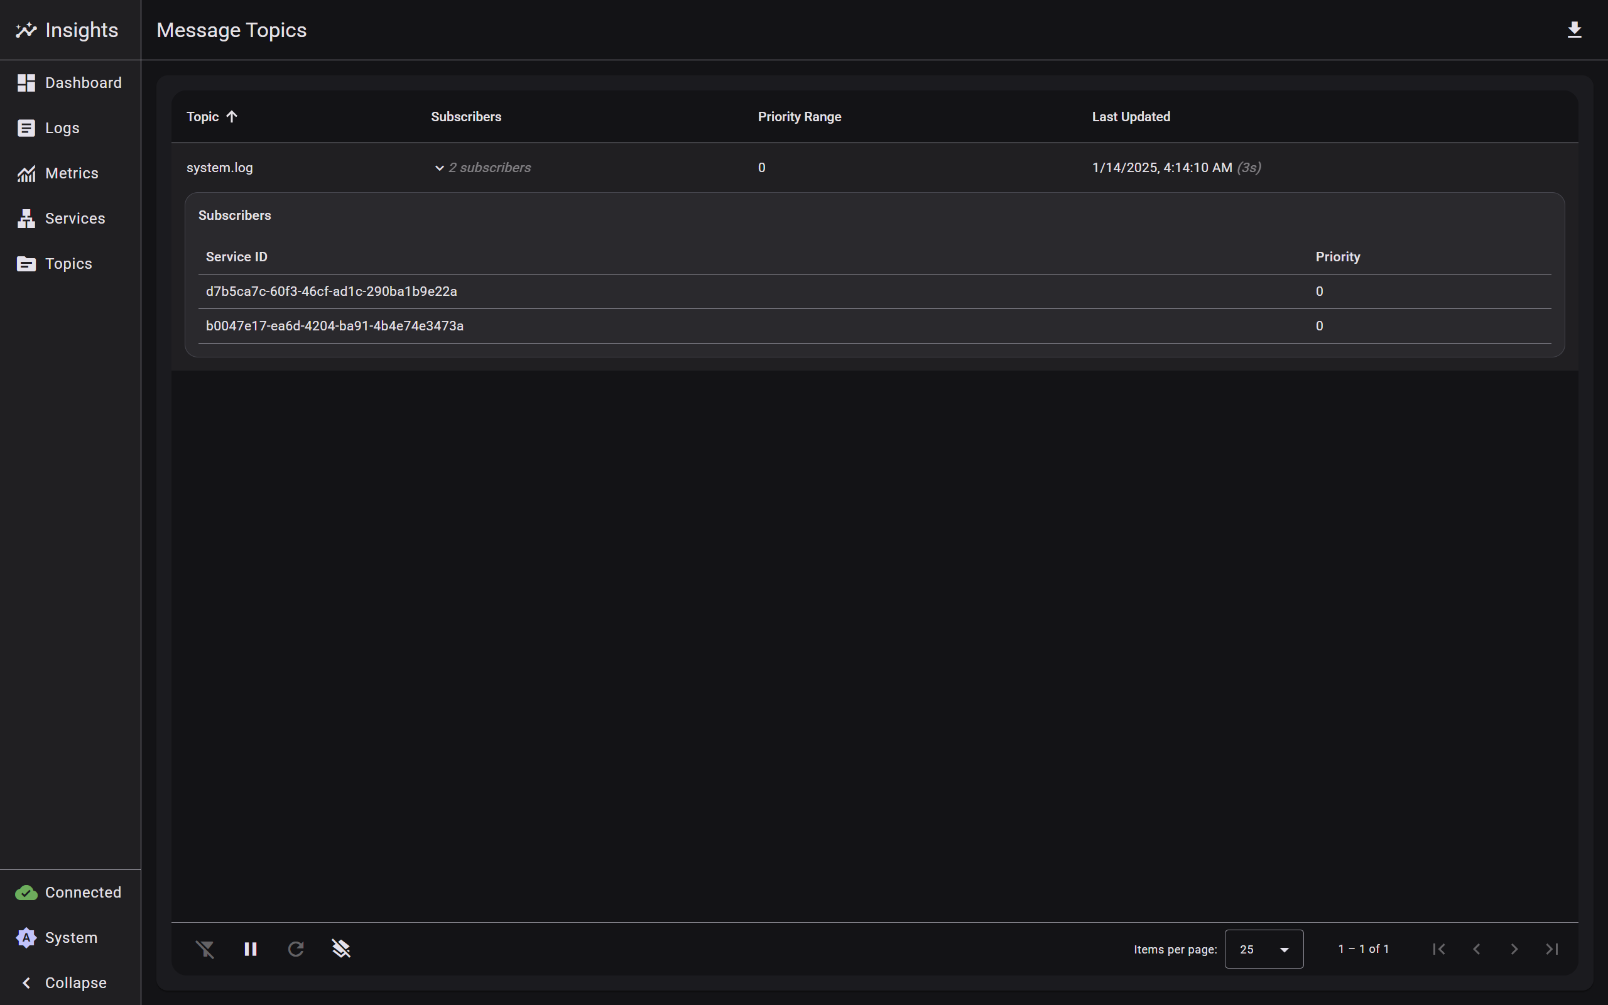Open the items per page dropdown
The width and height of the screenshot is (1608, 1005).
pos(1263,949)
